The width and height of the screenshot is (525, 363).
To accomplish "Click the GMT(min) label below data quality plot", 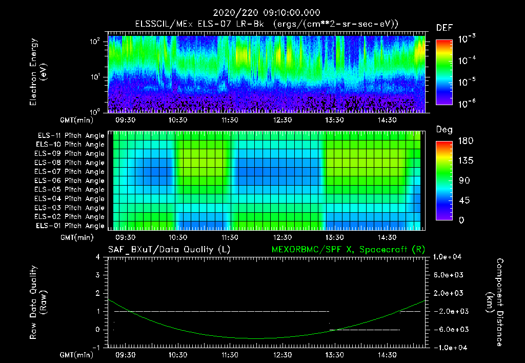I will [x=77, y=355].
